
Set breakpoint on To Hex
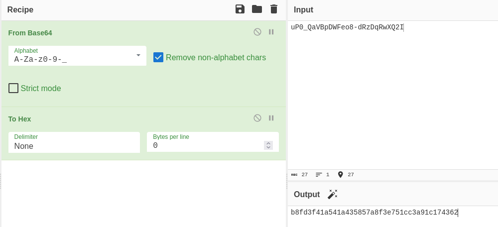click(271, 118)
